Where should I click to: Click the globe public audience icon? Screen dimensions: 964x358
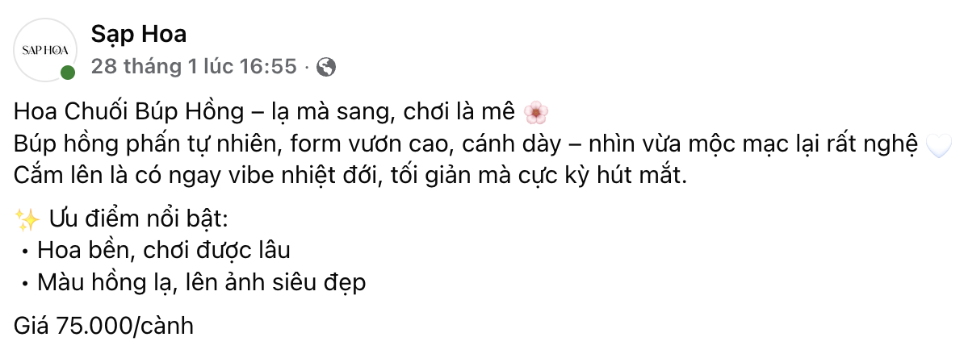pos(326,67)
